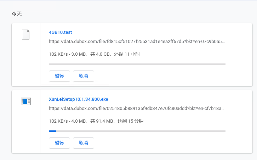Click the XunLeiSetup exe application icon

coord(26,101)
